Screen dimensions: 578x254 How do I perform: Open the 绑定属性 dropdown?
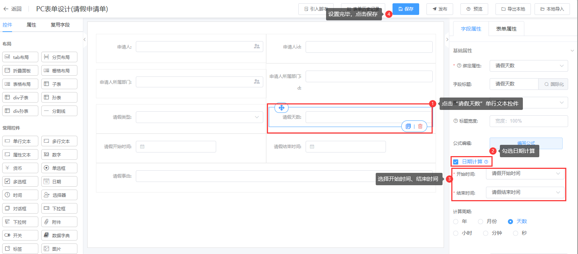(529, 66)
